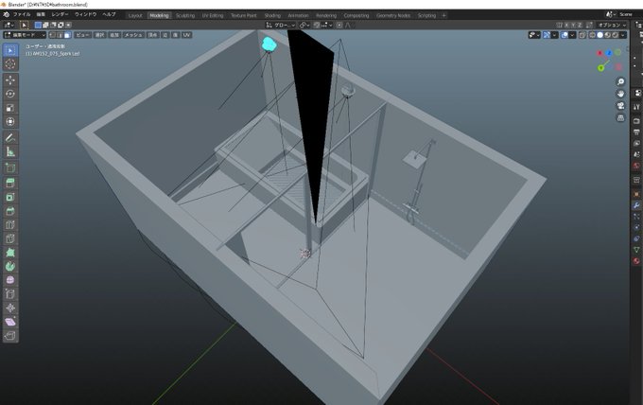Open the editor type dropdown

pos(9,25)
